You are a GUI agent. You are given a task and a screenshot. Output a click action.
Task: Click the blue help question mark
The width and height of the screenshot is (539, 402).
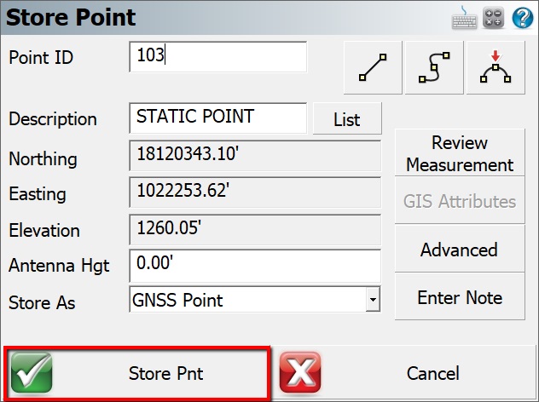522,17
